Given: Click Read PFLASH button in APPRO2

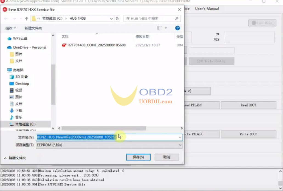Looking at the screenshot, I should (202, 105).
